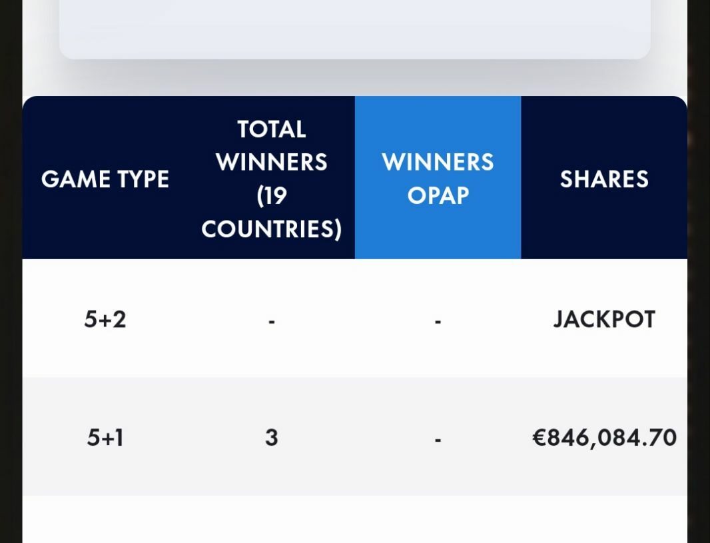This screenshot has width=710, height=543.
Task: Click the SHARES column header
Action: (604, 179)
